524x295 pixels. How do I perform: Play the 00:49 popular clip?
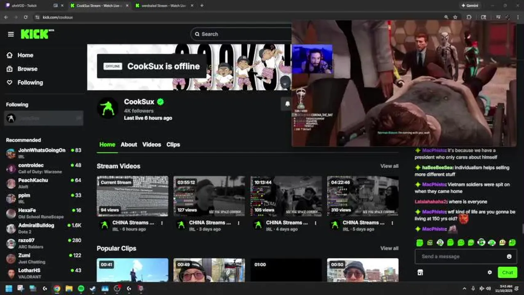pyautogui.click(x=209, y=270)
